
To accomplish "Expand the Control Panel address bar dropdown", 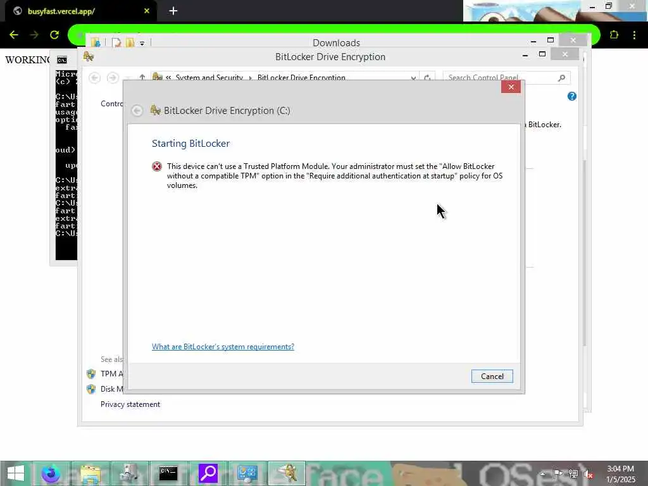I will tap(413, 78).
